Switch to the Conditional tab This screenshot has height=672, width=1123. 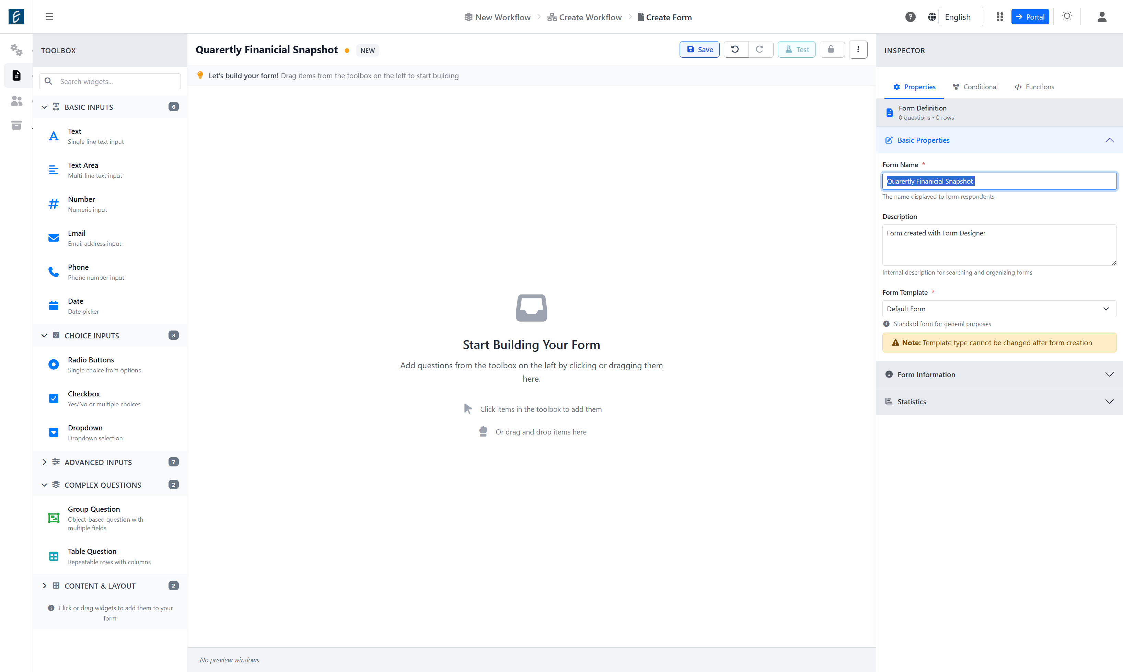975,87
